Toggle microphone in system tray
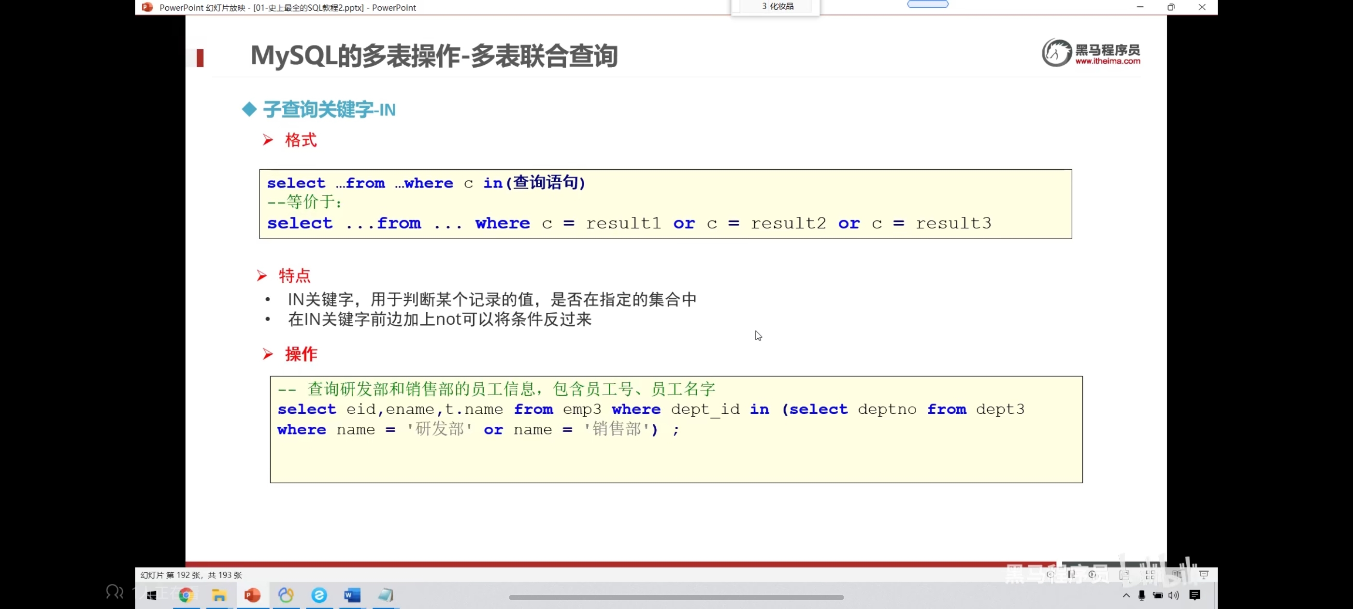The image size is (1353, 609). [1141, 595]
